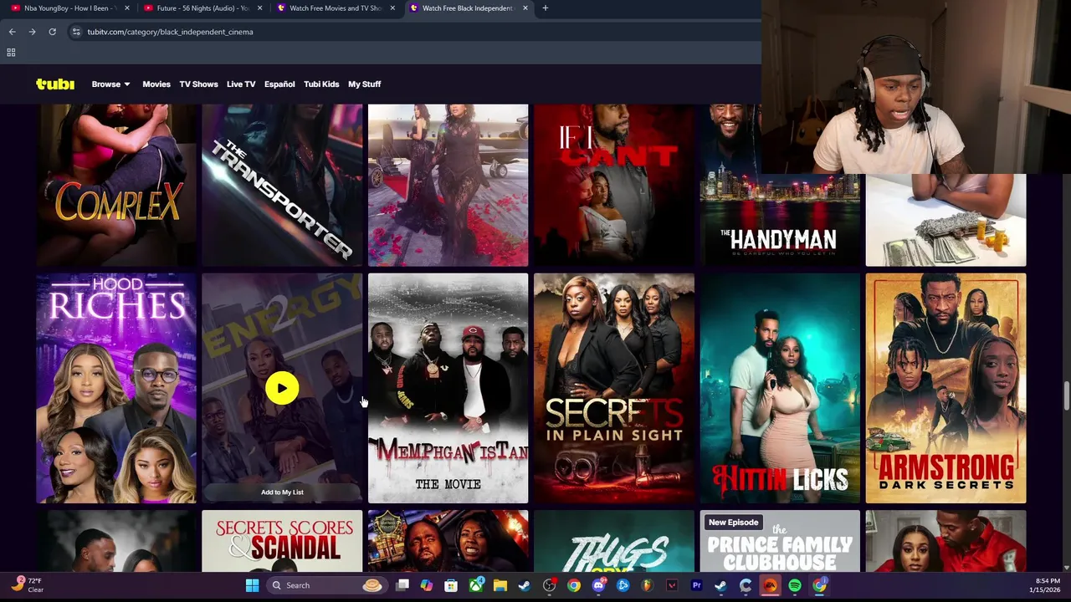Viewport: 1071px width, 602px height.
Task: Switch to Español content
Action: coord(279,84)
